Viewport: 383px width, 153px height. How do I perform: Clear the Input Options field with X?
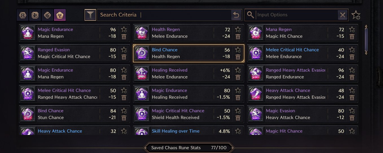343,15
